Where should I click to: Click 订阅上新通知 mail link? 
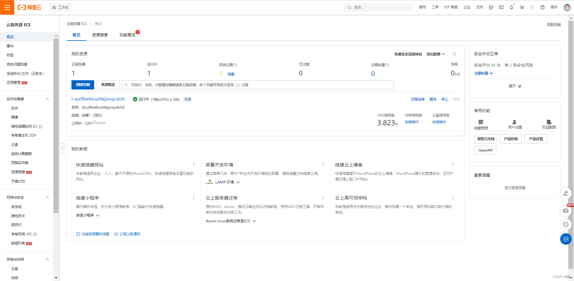[x=127, y=234]
